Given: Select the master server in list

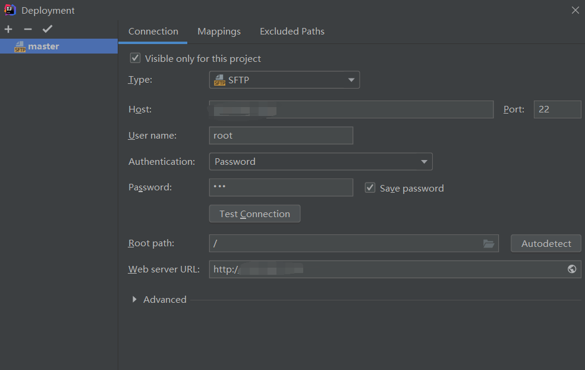Looking at the screenshot, I should click(x=59, y=46).
